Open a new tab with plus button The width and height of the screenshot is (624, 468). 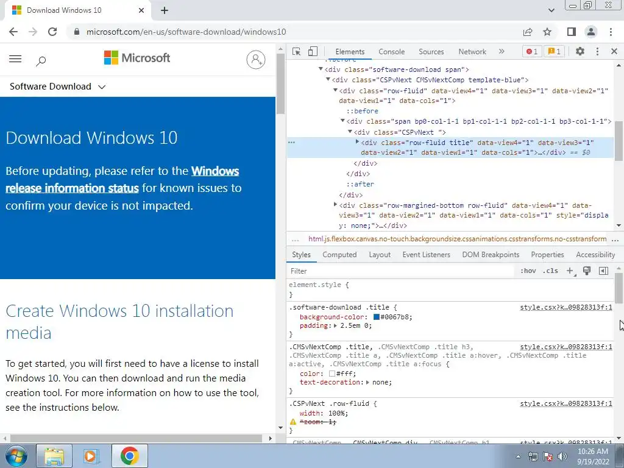point(165,10)
